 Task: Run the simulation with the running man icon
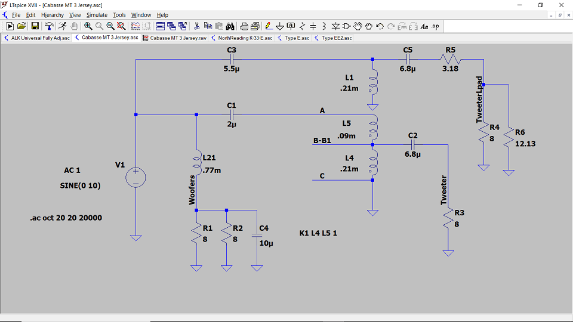63,26
